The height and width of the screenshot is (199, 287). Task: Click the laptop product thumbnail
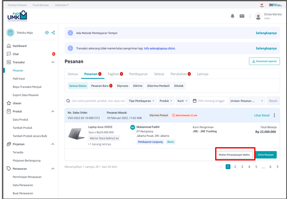pyautogui.click(x=77, y=133)
